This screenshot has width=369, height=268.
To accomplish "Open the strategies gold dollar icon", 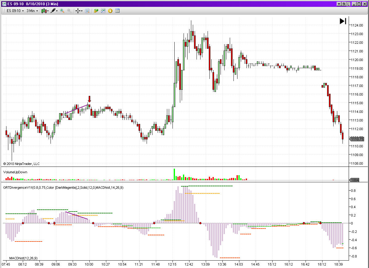I will click(x=110, y=11).
